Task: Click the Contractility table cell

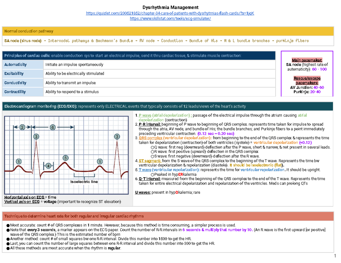Action: click(x=23, y=92)
